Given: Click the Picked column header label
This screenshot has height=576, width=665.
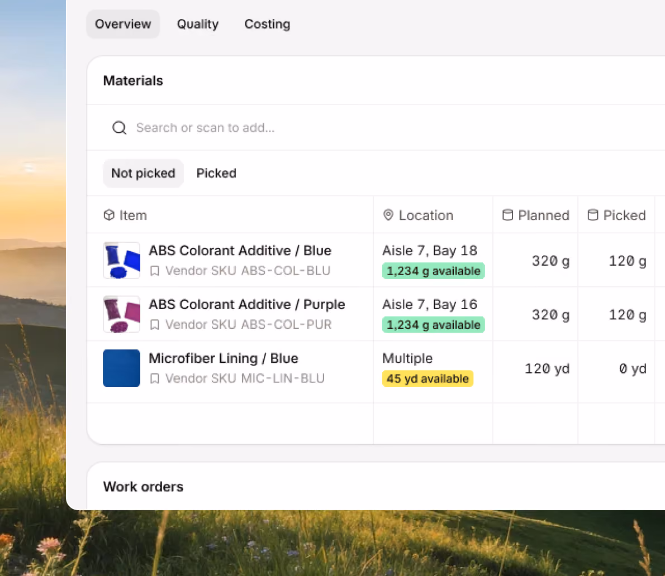Looking at the screenshot, I should (x=624, y=215).
